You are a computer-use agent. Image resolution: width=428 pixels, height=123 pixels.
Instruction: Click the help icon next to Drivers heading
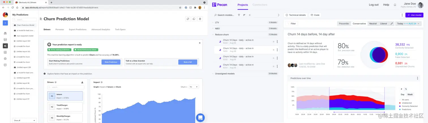(x=55, y=82)
